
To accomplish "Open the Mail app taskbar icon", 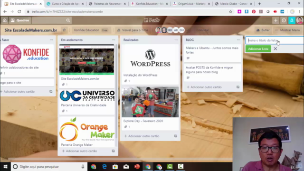I will click(x=126, y=167).
